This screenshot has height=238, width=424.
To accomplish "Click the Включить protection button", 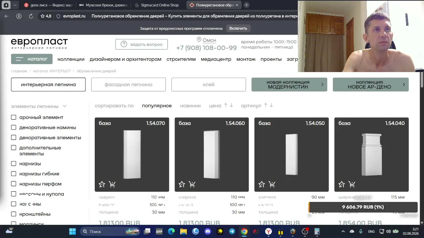I will coord(238,28).
